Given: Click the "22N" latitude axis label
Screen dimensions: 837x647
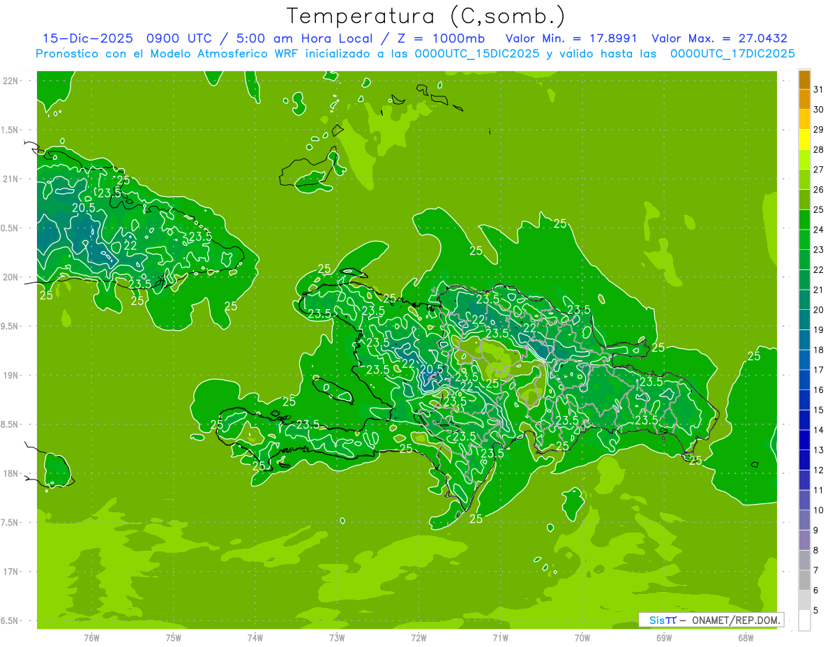Looking at the screenshot, I should click(x=12, y=81).
